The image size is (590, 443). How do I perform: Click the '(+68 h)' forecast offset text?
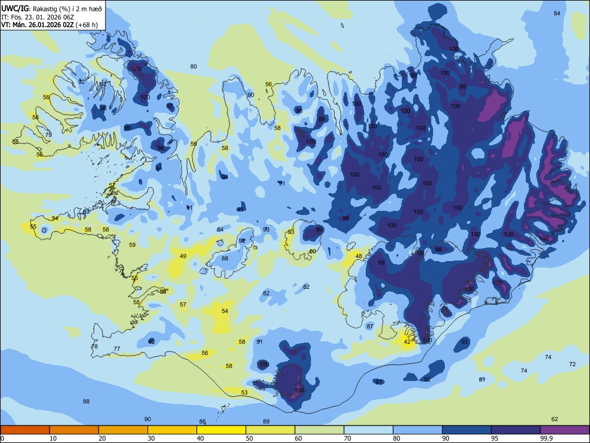tap(87, 25)
